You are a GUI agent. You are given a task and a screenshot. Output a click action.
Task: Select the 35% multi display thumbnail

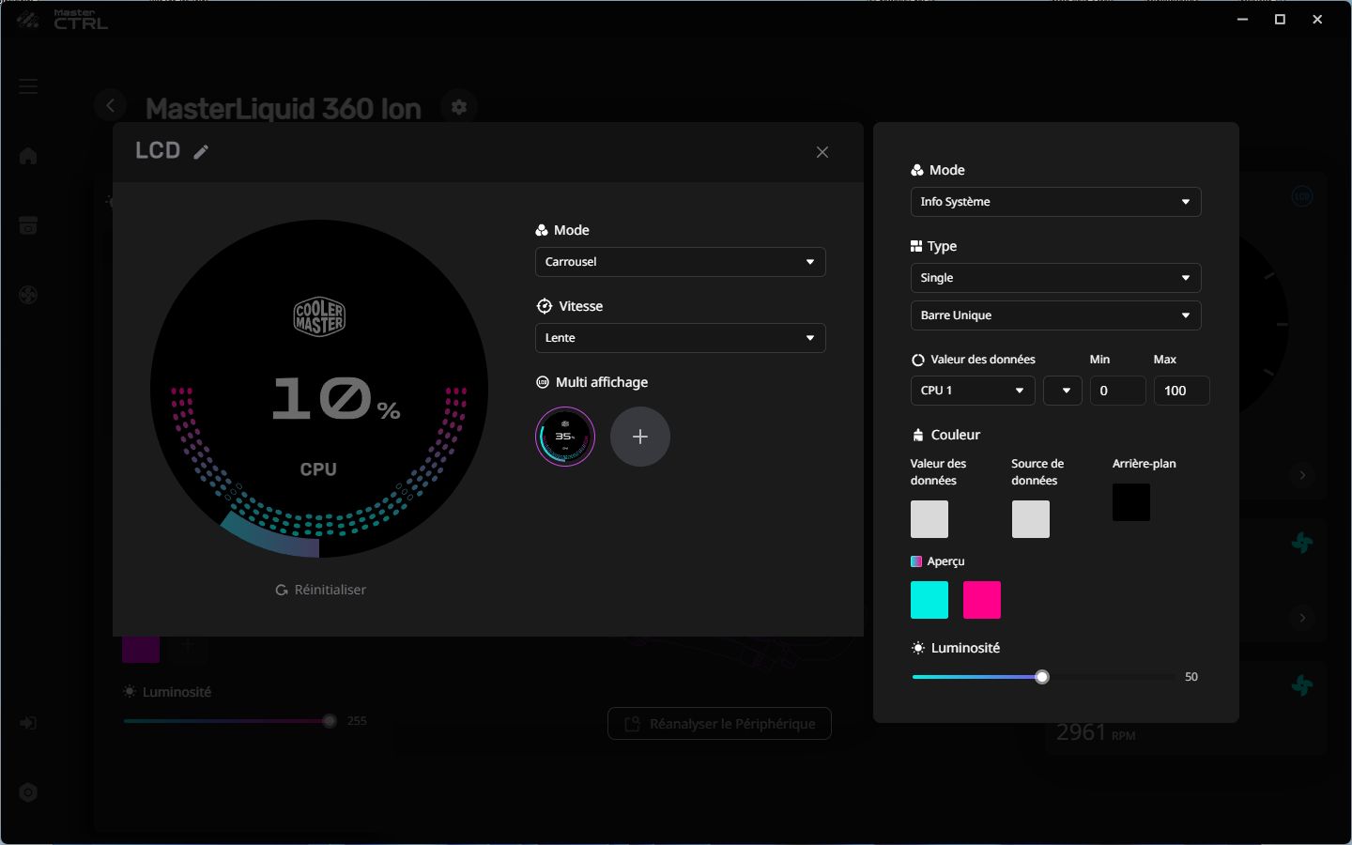click(x=565, y=437)
